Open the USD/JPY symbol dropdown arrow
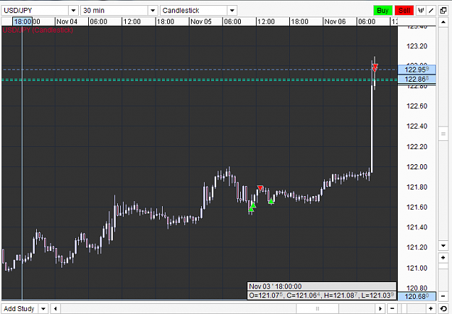Screen dimensions: 452x314 73,11
